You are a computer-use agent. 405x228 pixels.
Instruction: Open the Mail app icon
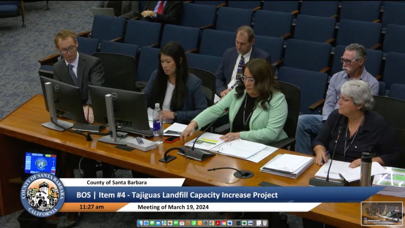[x=158, y=223]
